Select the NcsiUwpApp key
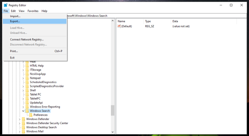The width and height of the screenshot is (249, 136). [38, 74]
